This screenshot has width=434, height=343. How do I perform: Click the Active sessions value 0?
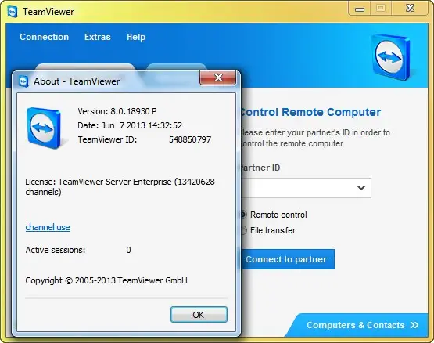point(128,250)
